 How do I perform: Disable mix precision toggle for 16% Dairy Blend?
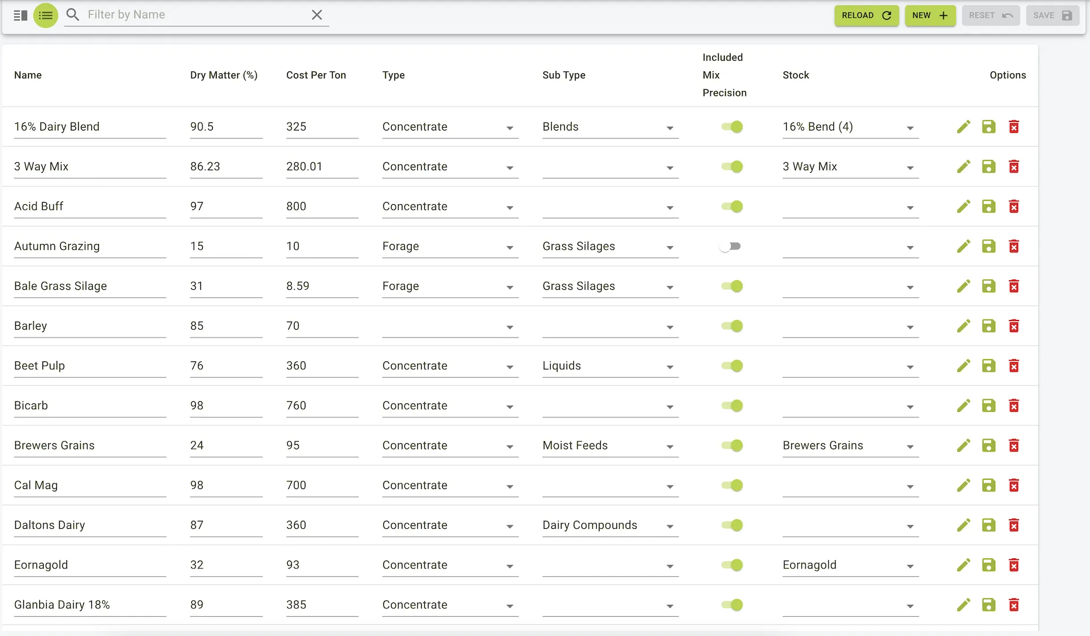click(732, 127)
